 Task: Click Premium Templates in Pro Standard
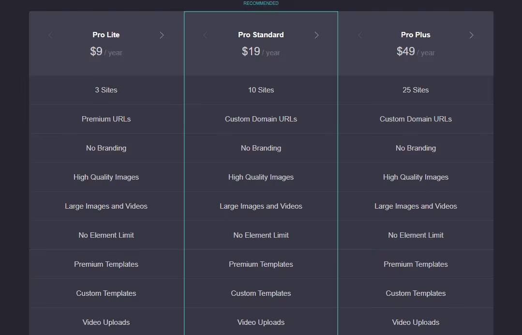[x=261, y=264]
